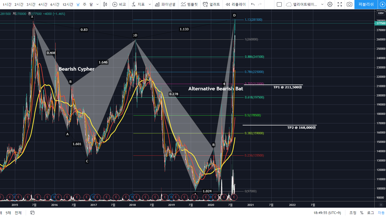
Task: Start 리플레이 bar replay mode
Action: (x=236, y=4)
